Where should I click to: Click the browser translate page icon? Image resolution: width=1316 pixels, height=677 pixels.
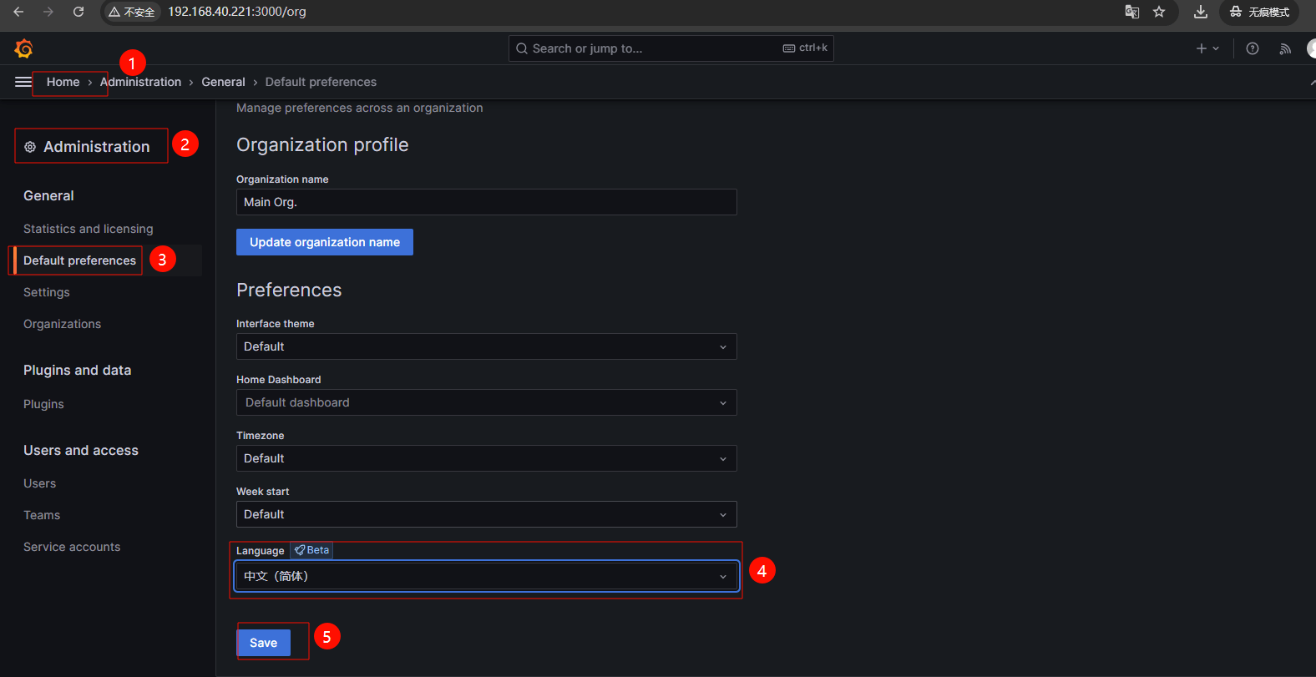pos(1132,12)
